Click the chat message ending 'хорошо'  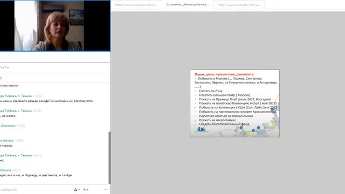[x=6, y=145]
